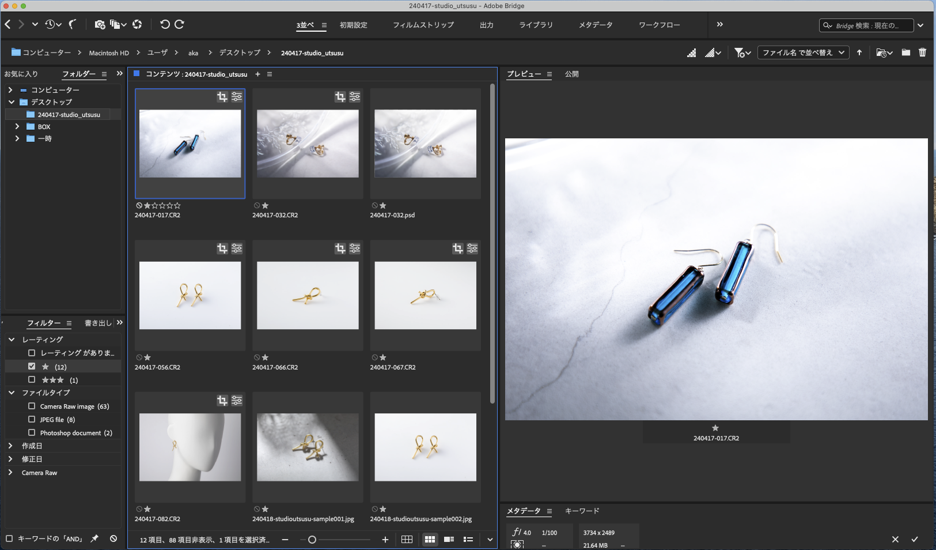Check the Camera Raw image filter
The height and width of the screenshot is (550, 936).
(x=32, y=406)
